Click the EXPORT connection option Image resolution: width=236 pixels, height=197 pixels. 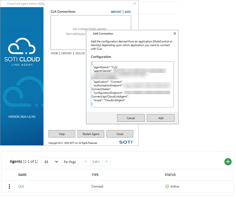[66, 54]
